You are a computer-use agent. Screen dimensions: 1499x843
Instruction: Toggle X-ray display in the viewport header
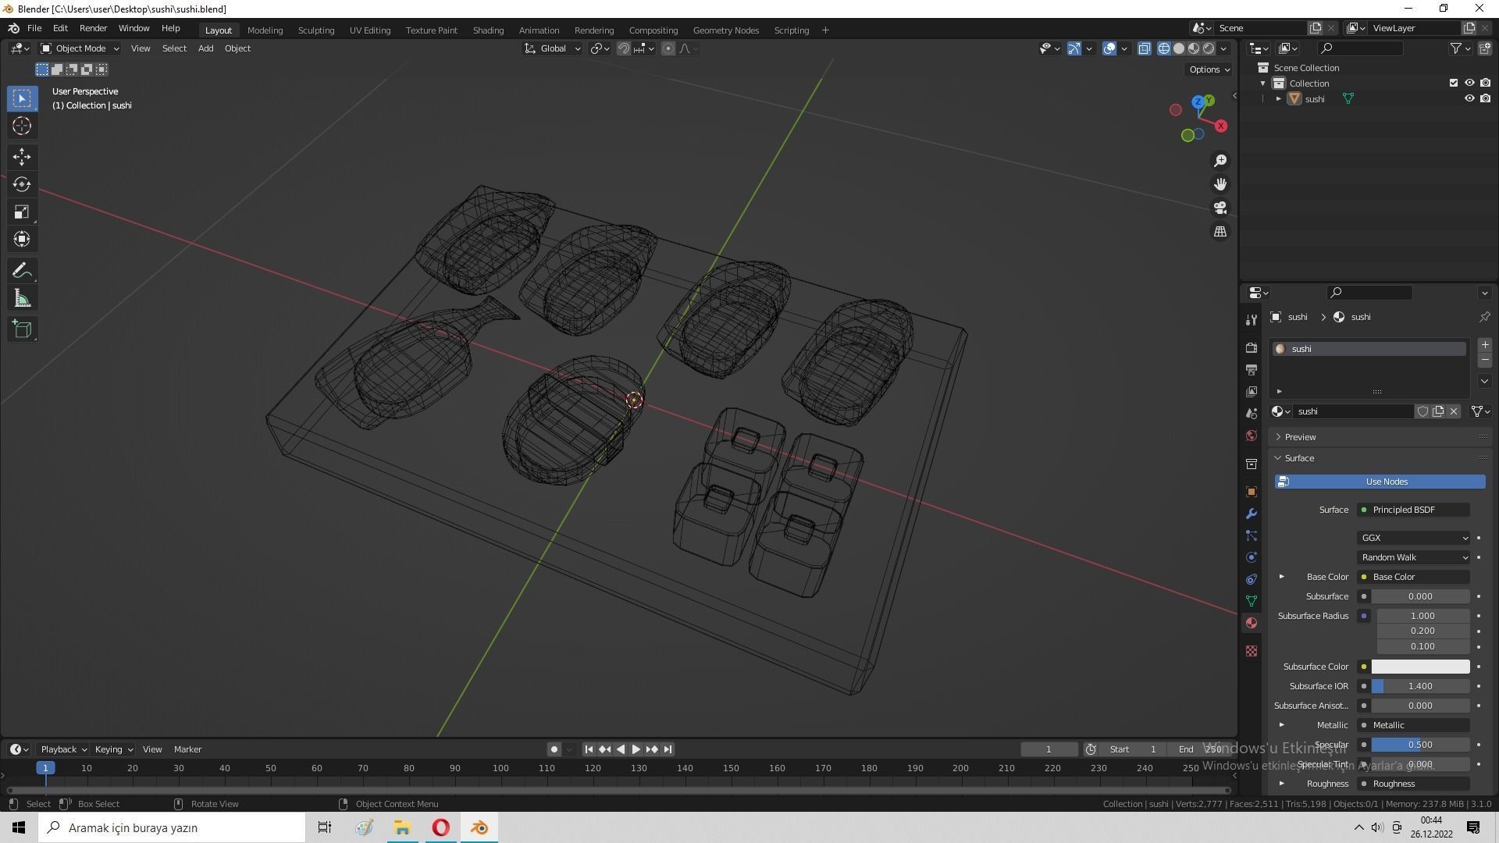point(1144,48)
